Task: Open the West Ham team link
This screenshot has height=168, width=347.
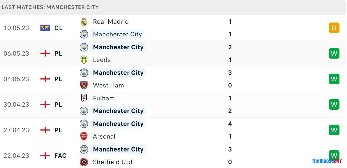Action: [x=108, y=85]
